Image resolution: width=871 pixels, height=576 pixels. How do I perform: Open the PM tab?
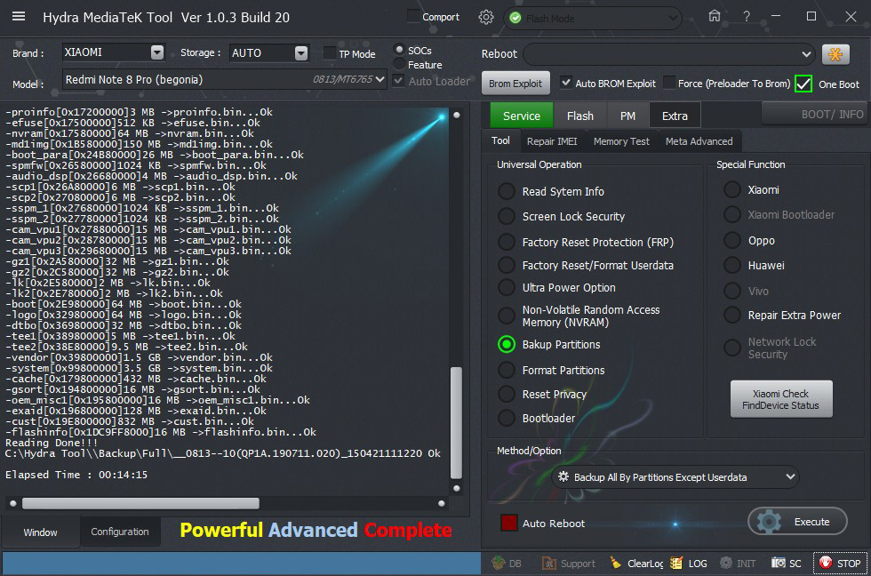627,116
